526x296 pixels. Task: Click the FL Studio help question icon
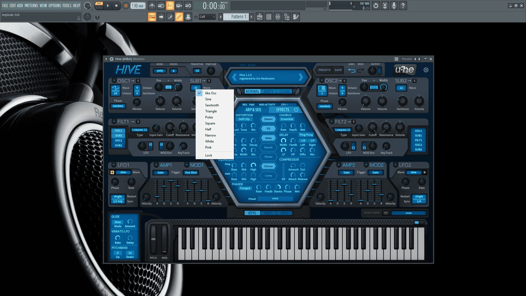coord(403,5)
